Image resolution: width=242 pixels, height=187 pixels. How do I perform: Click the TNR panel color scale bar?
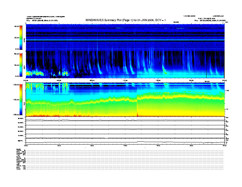click(21, 100)
